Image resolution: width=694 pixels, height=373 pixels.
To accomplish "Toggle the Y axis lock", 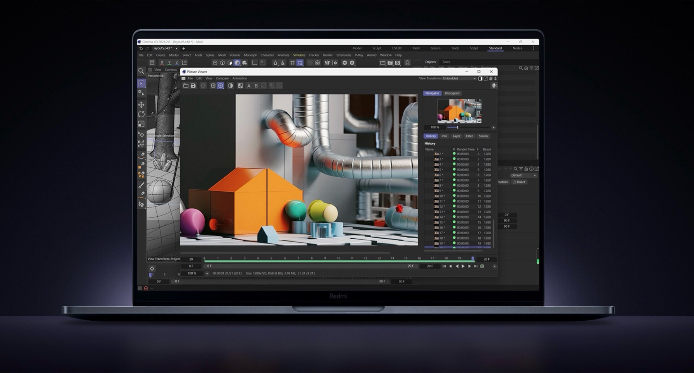I will coord(169,63).
